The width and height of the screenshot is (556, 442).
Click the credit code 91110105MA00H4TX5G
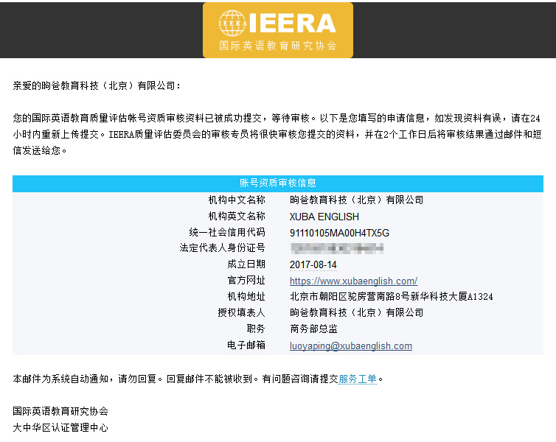pyautogui.click(x=339, y=233)
